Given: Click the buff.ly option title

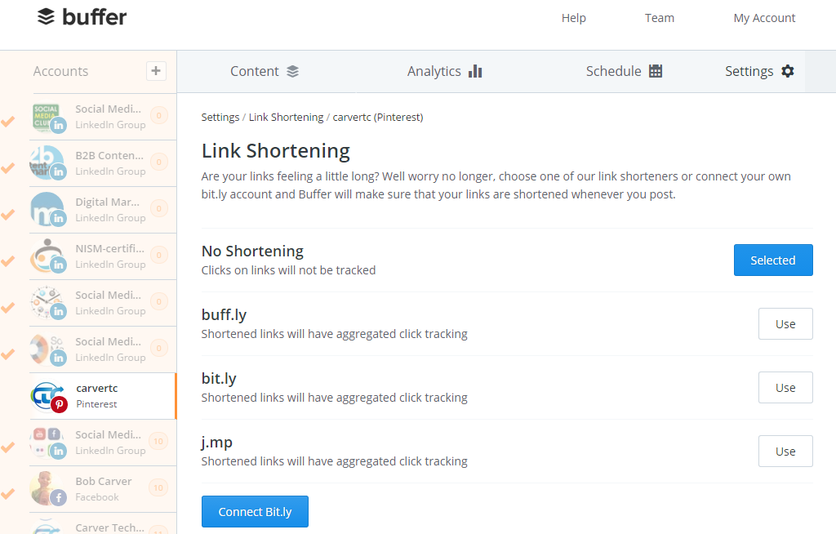Looking at the screenshot, I should [x=224, y=315].
